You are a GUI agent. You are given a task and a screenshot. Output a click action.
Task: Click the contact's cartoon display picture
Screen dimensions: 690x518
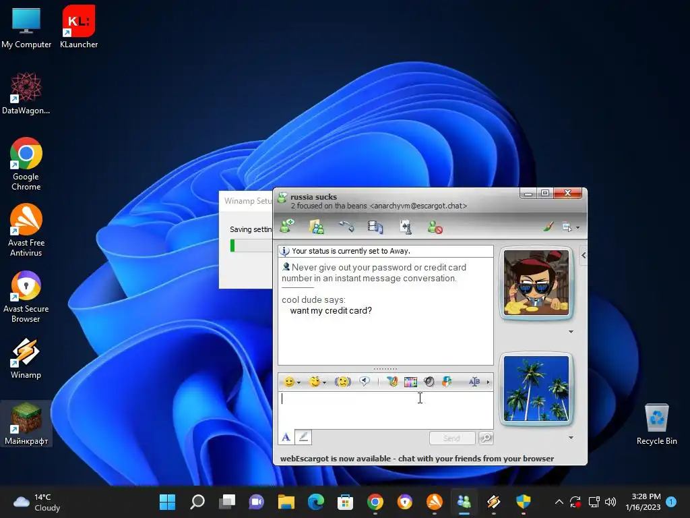point(536,283)
